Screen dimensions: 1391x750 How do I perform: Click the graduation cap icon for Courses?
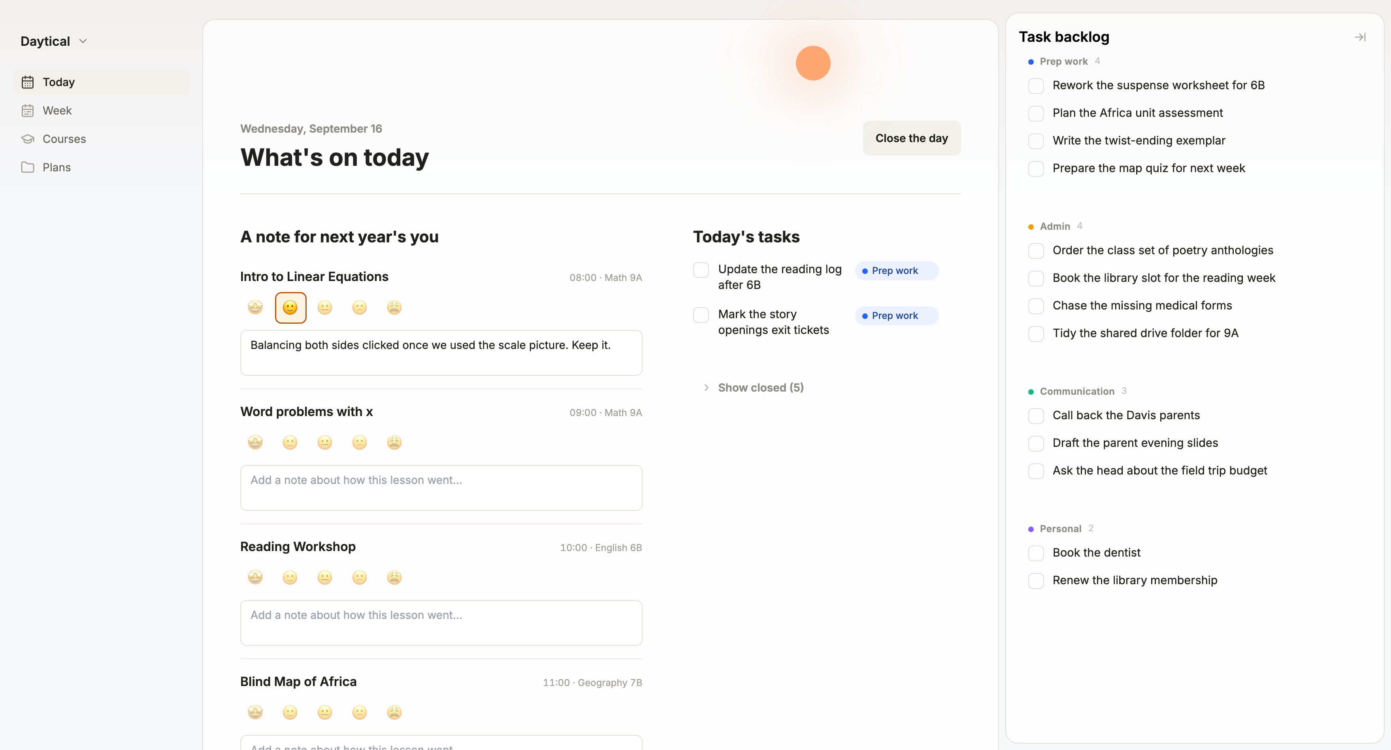[x=28, y=139]
